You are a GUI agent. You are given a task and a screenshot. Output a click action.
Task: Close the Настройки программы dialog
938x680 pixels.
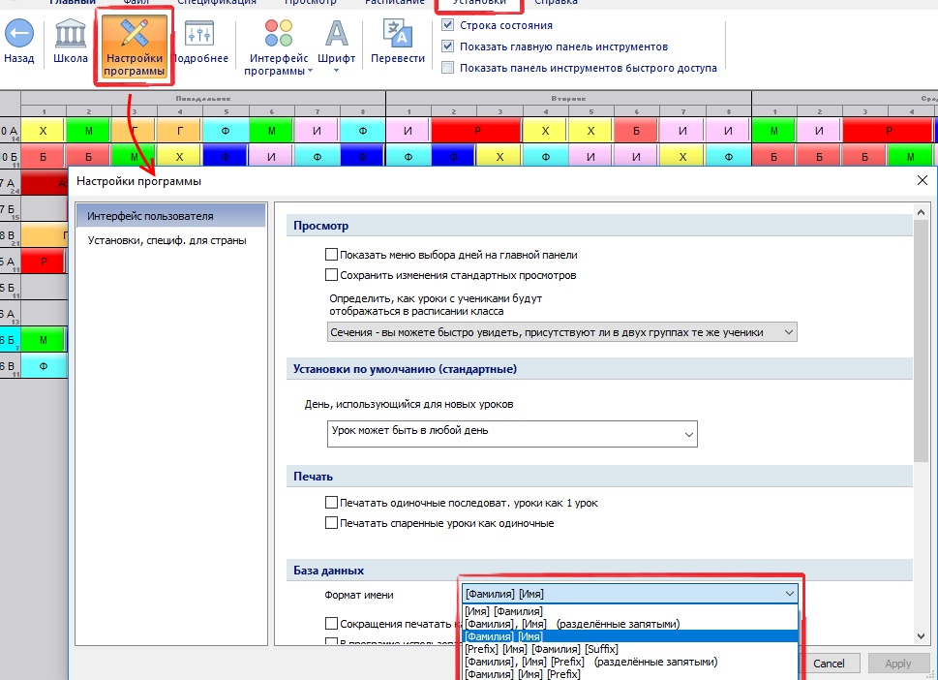922,180
